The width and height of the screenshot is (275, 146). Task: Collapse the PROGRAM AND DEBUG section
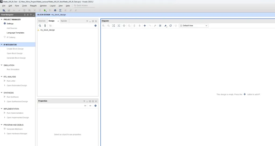2,125
